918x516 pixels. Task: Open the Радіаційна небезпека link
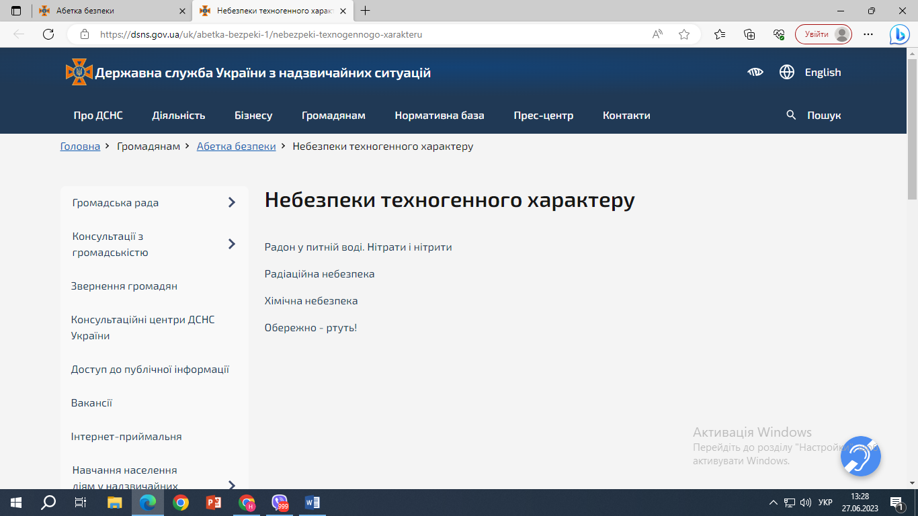click(319, 274)
